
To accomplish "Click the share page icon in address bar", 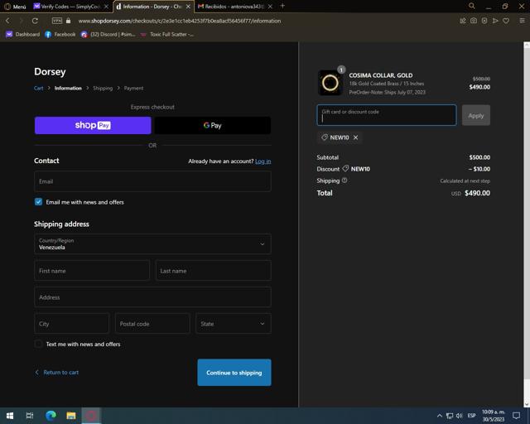I will (x=463, y=21).
